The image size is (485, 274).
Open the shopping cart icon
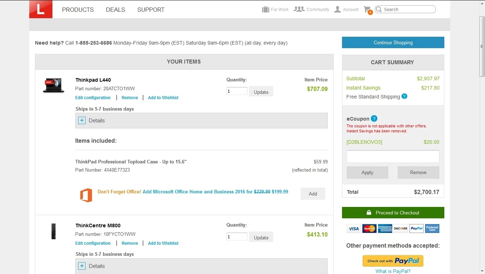(x=368, y=10)
